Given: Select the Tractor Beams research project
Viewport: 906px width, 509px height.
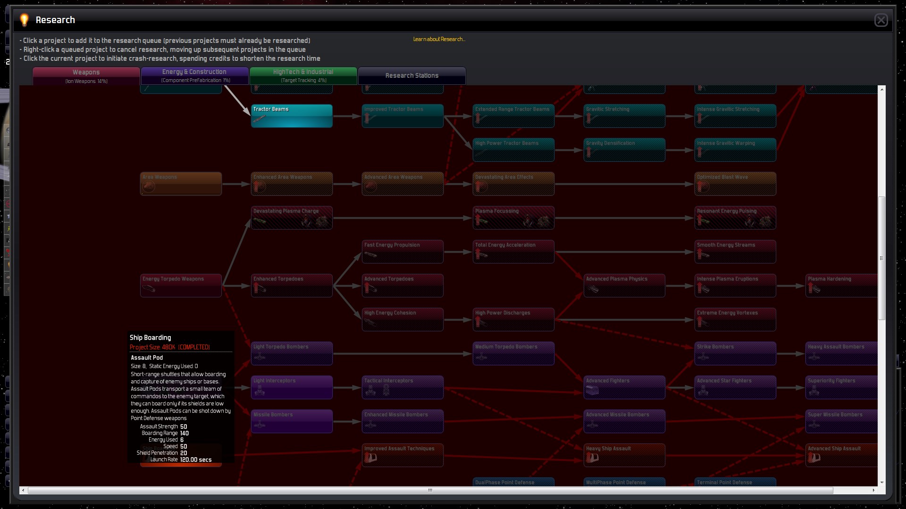Looking at the screenshot, I should (292, 116).
